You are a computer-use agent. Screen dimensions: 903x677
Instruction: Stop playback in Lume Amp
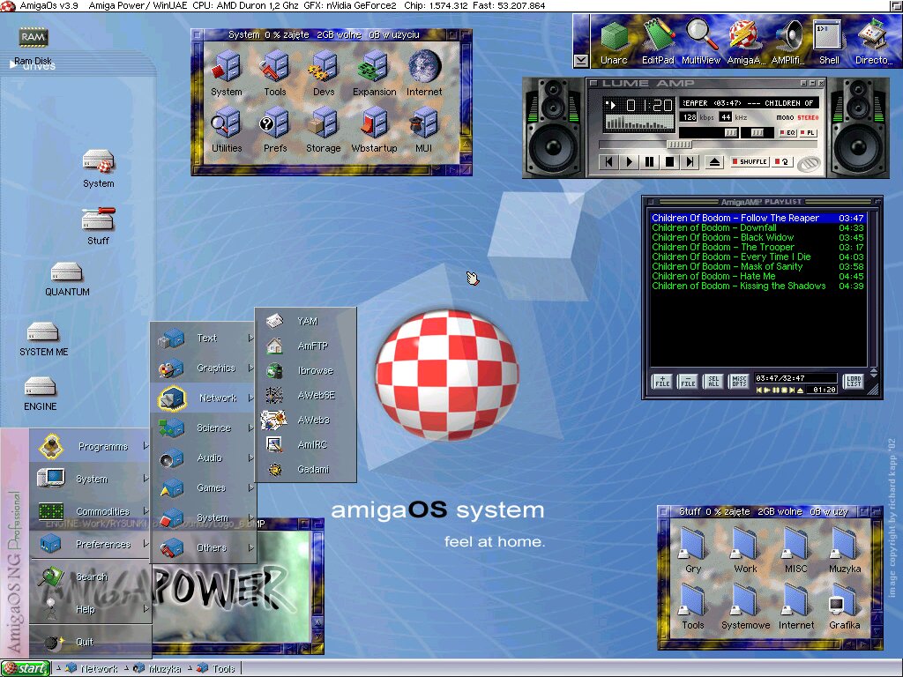pyautogui.click(x=669, y=162)
